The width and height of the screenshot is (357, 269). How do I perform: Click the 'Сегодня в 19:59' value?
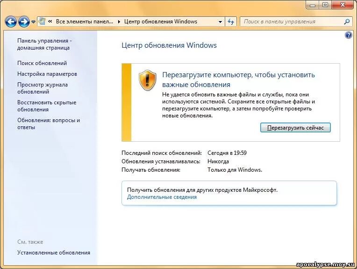pyautogui.click(x=227, y=153)
